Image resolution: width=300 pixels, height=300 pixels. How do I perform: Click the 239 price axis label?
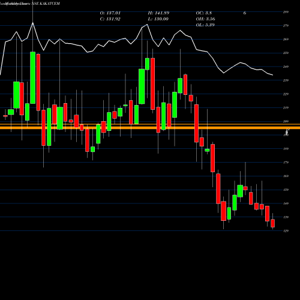pos(286,80)
